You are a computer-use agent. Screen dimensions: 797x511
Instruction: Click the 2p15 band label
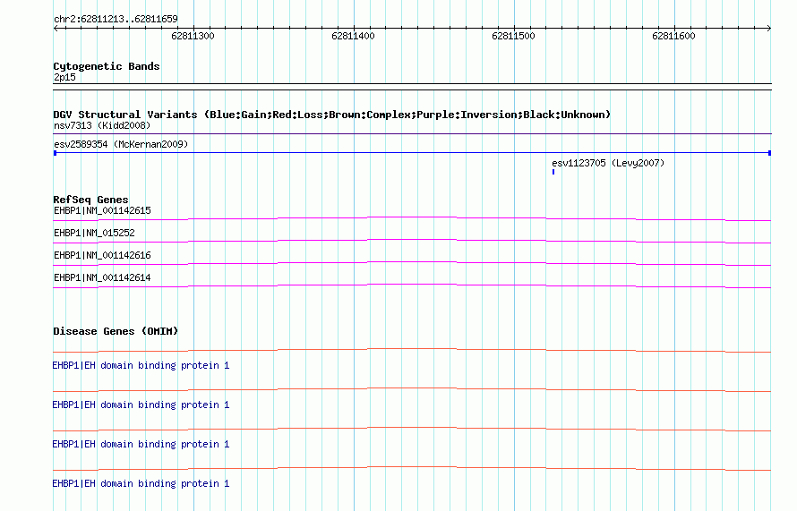pyautogui.click(x=64, y=77)
